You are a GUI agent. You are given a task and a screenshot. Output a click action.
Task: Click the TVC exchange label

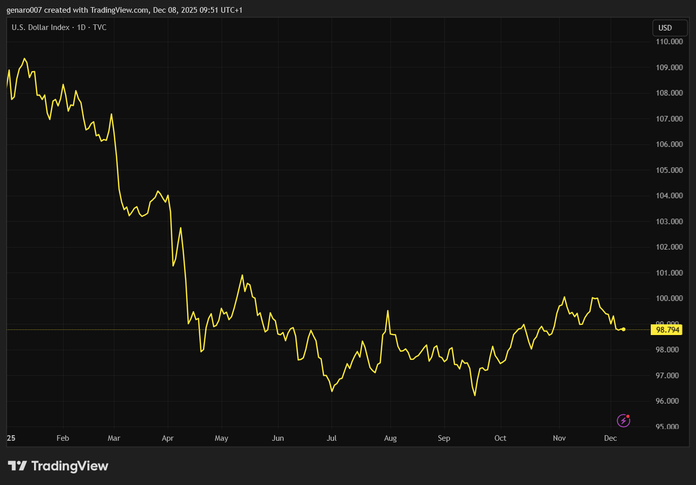pos(100,27)
